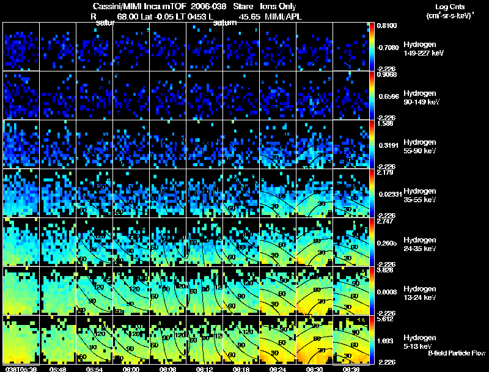
Task: Click the '0.8100' color scale maximum
Action: tap(387, 26)
